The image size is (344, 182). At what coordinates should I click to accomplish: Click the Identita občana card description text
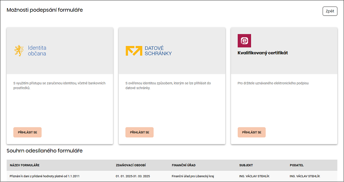pos(59,85)
